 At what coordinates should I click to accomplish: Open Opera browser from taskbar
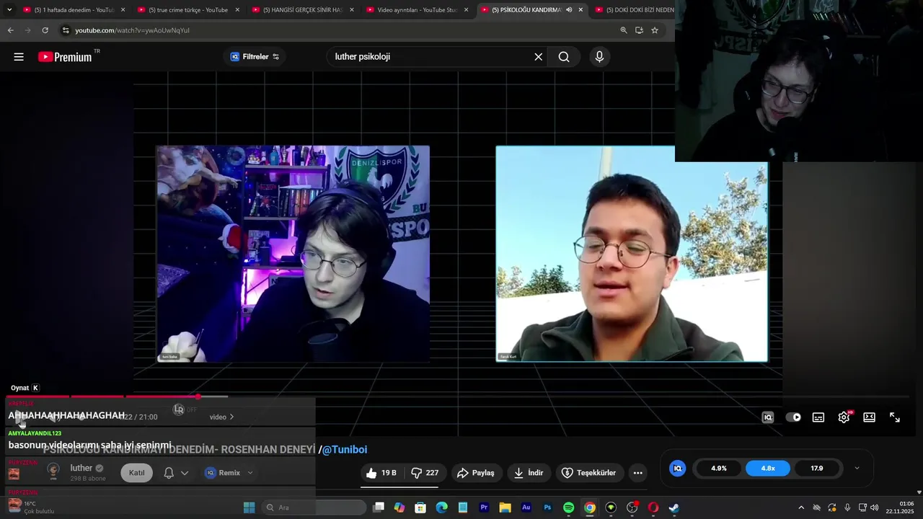tap(653, 507)
